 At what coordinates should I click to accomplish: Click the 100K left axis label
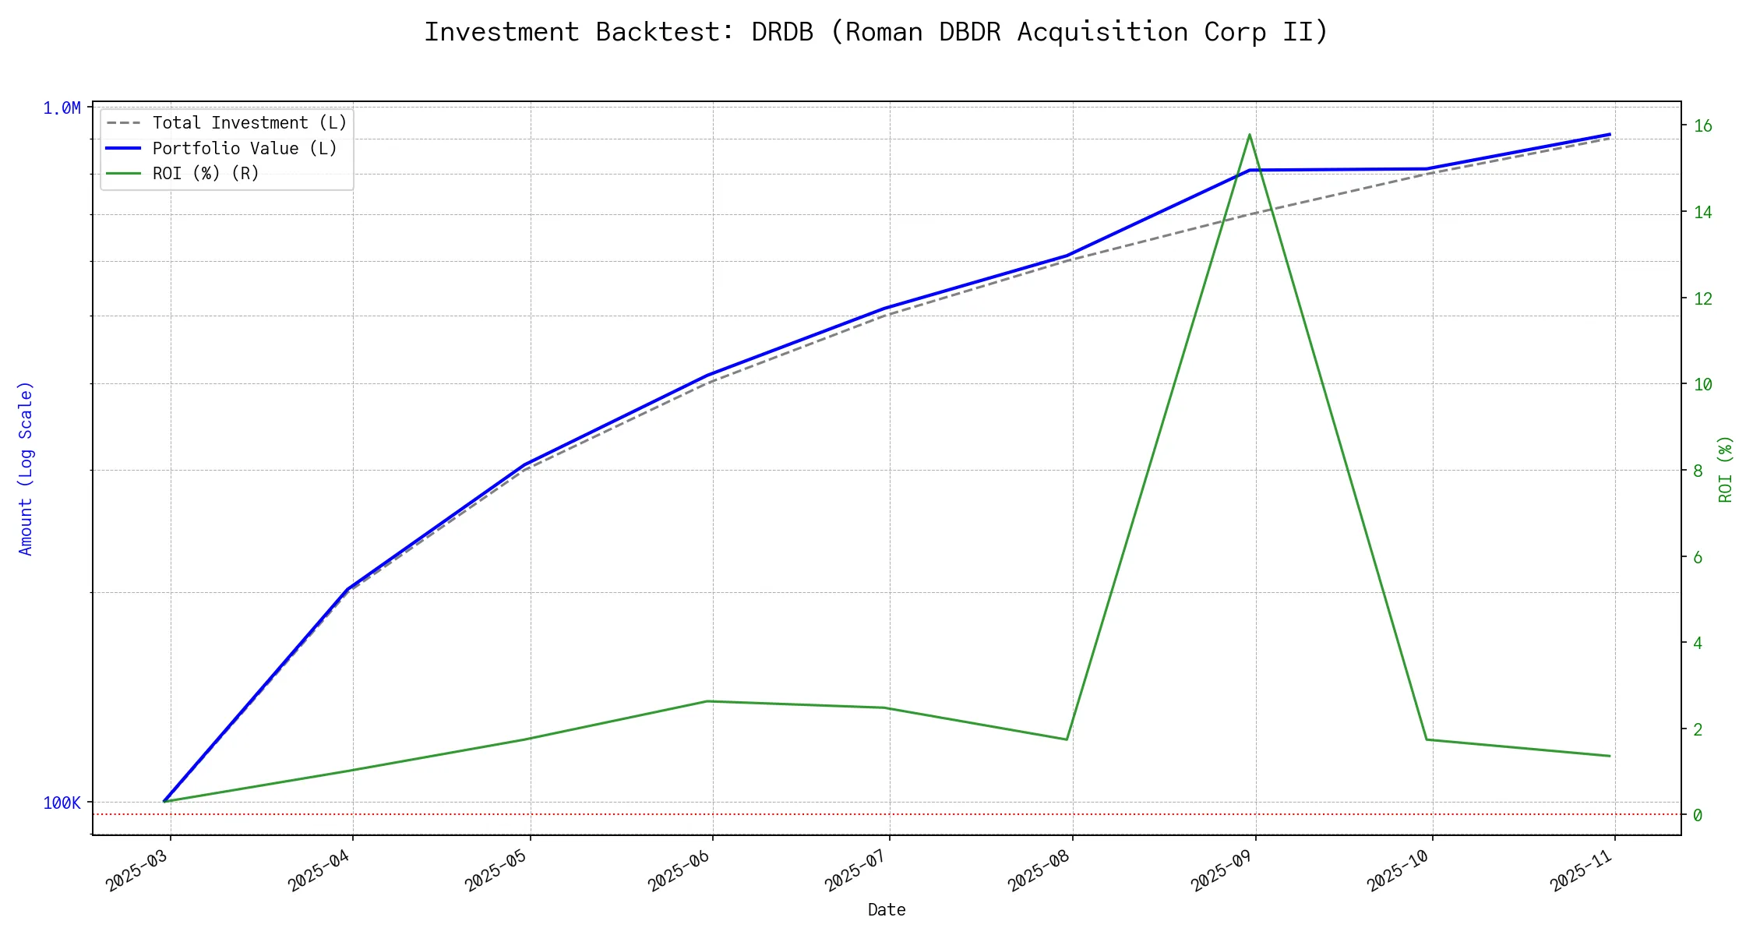[62, 803]
